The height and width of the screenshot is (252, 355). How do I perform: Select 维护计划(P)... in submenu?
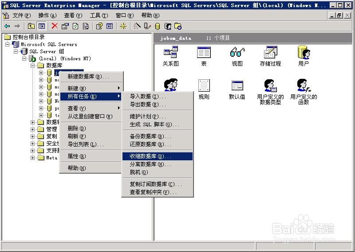coord(158,116)
